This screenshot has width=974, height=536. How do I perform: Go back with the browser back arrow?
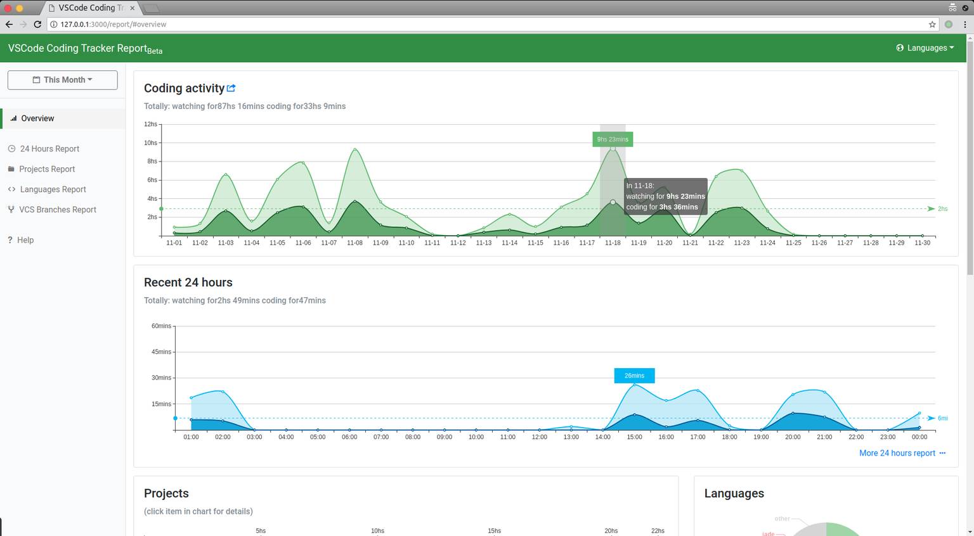[x=9, y=24]
